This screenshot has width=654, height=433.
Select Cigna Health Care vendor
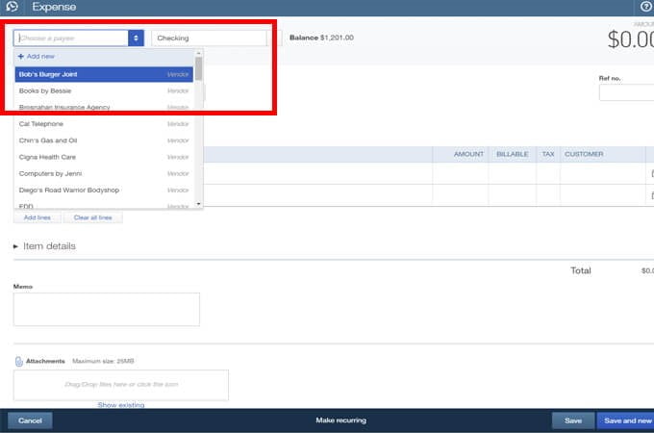[x=104, y=157]
